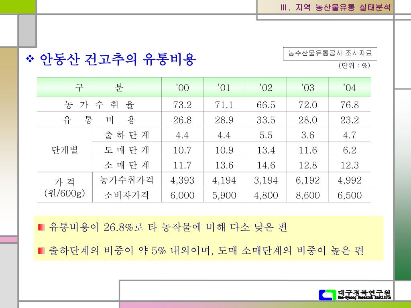This screenshot has width=411, height=308.
Task: Click the value 72.0 in 농가수취율 row
Action: coord(308,105)
